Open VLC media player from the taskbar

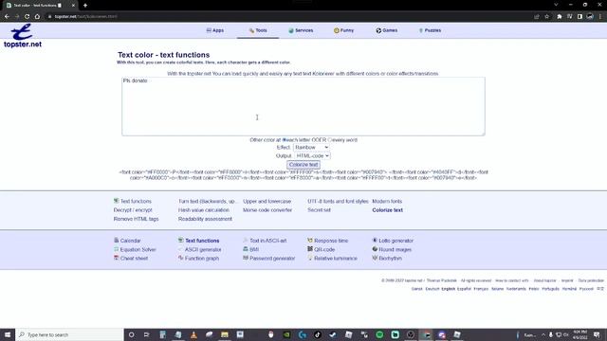click(x=193, y=334)
